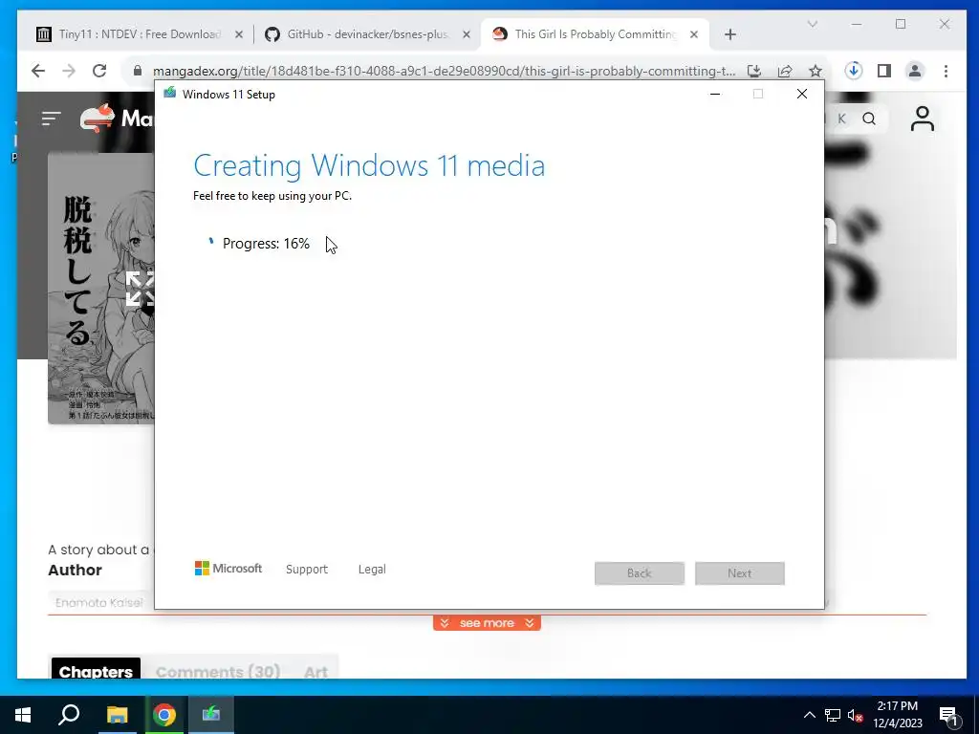Open the Chrome downloads icon
The width and height of the screenshot is (979, 734).
(x=854, y=71)
